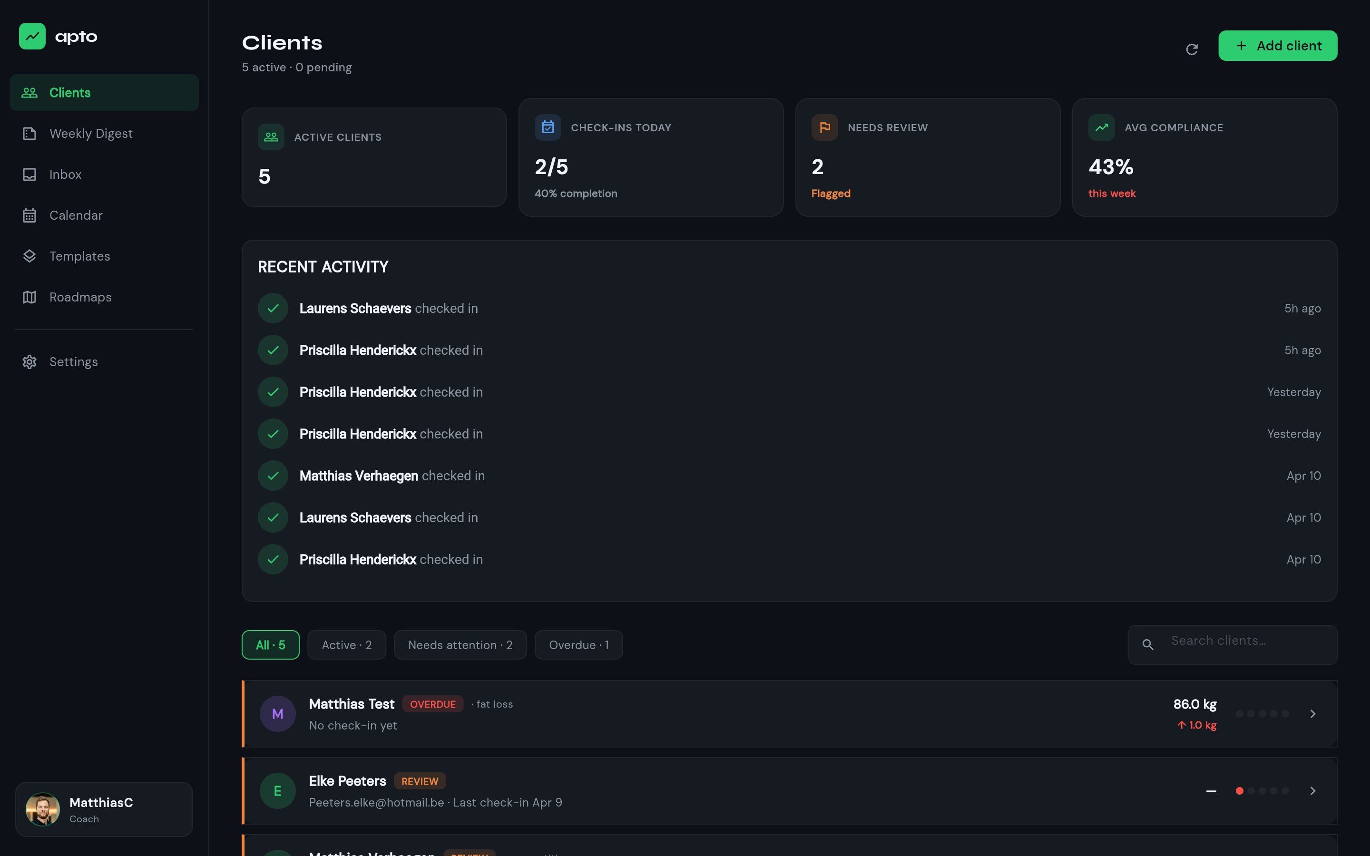Expand Matthias Test's client row chevron
This screenshot has width=1370, height=856.
[1313, 714]
